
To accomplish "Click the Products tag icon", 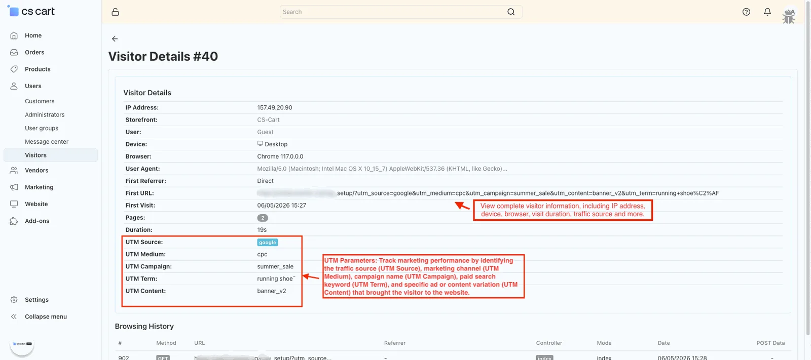I will [x=14, y=69].
